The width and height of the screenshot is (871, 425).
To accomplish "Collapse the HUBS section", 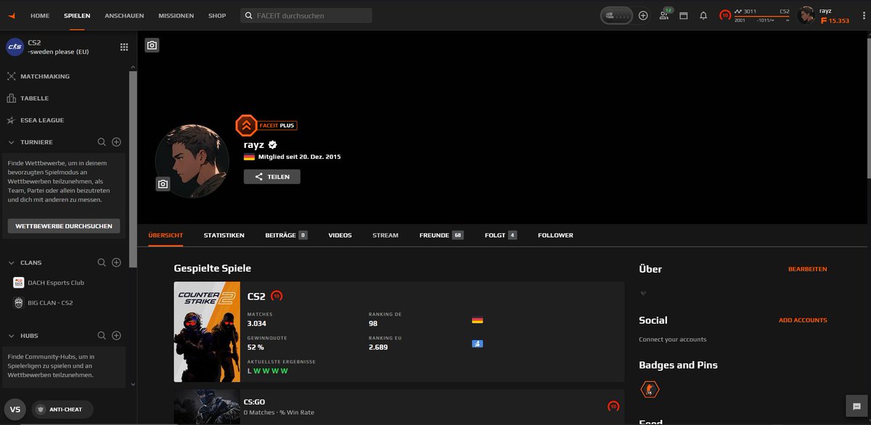I will 12,336.
